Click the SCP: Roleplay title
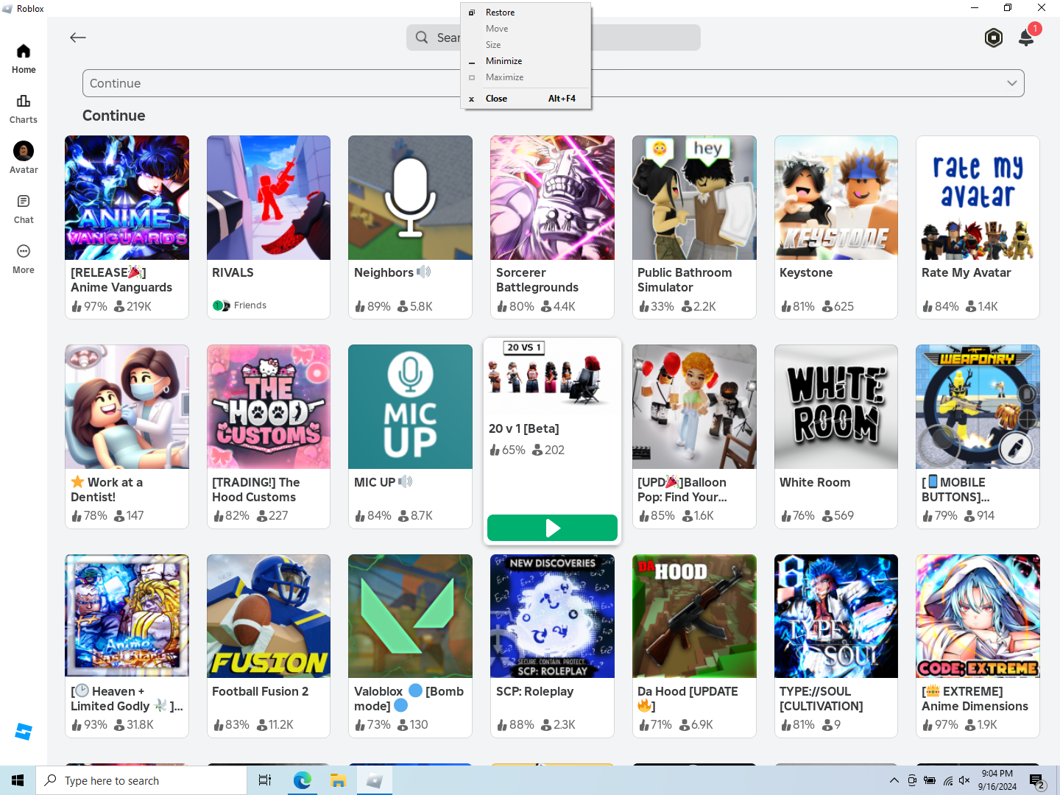 [x=534, y=691]
